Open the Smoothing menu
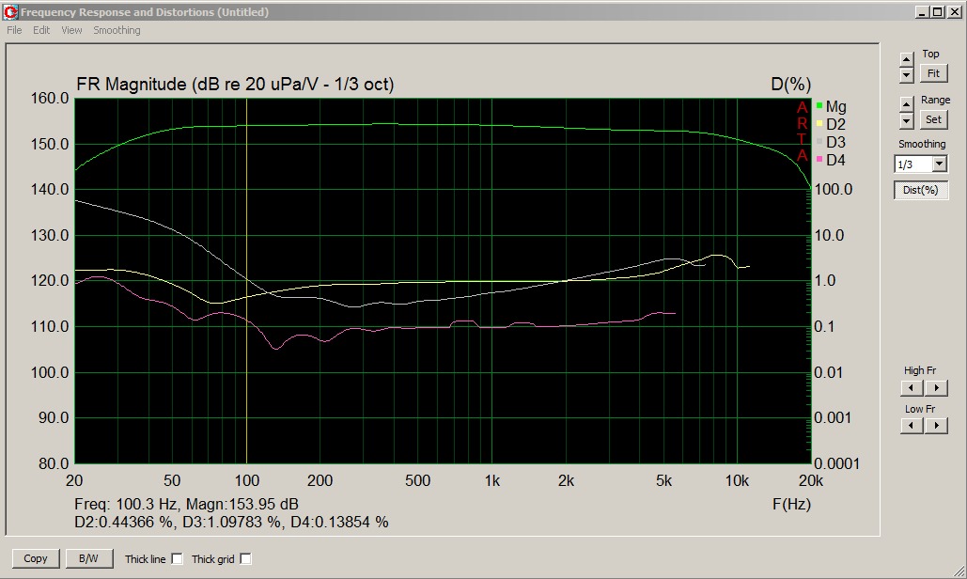The width and height of the screenshot is (967, 579). click(x=117, y=30)
